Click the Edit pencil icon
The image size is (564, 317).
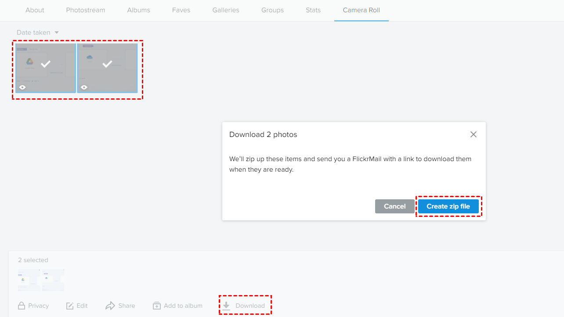tap(70, 306)
